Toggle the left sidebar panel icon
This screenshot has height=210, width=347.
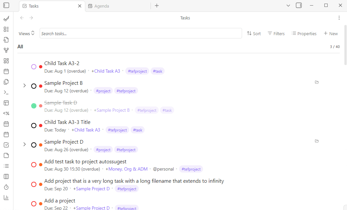coord(6,6)
